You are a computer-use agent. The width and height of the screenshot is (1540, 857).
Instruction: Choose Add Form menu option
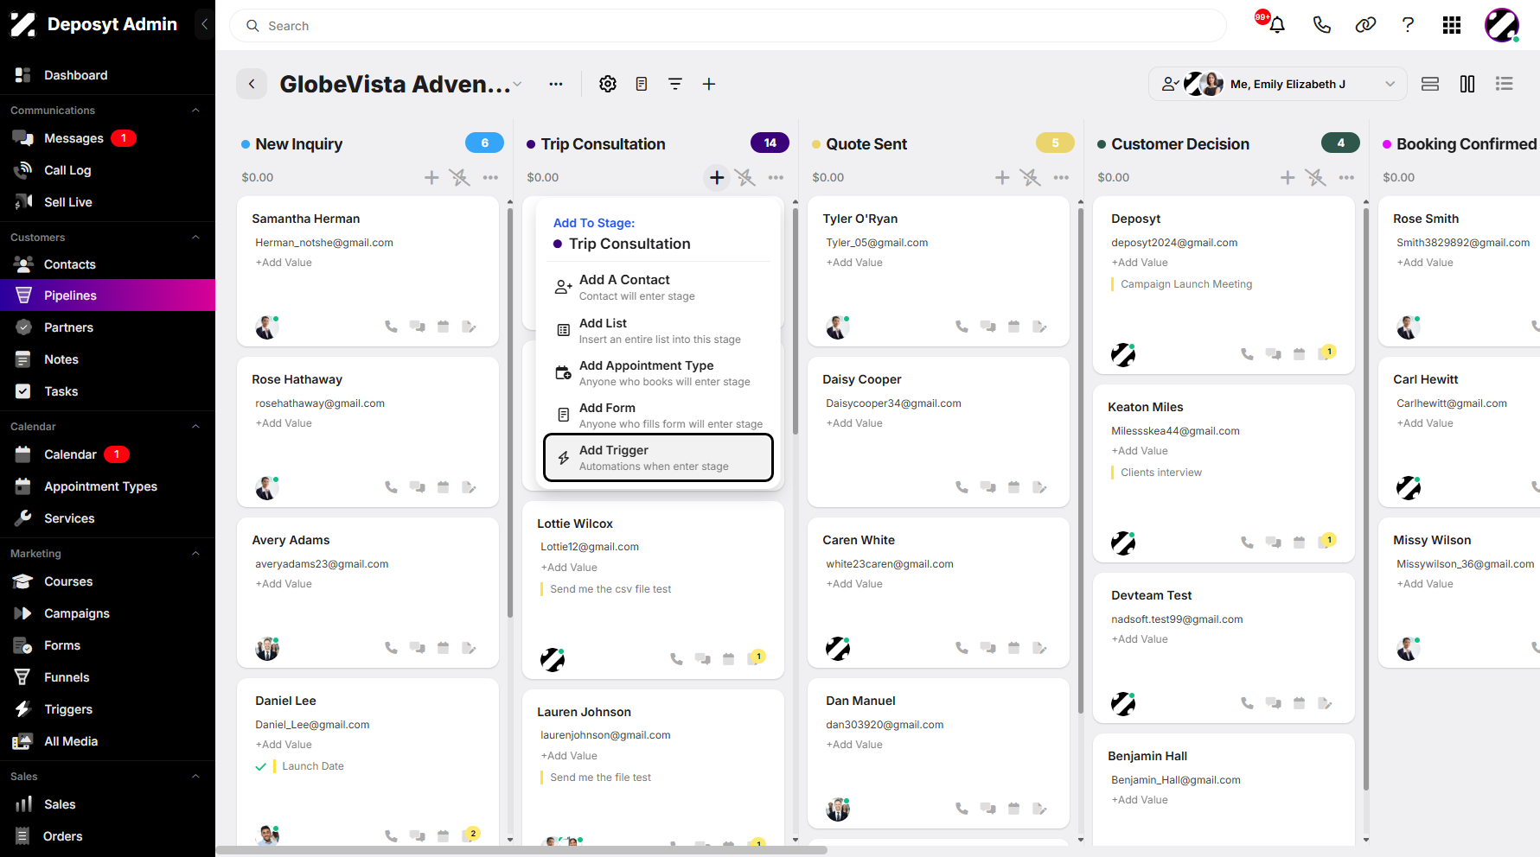point(658,416)
